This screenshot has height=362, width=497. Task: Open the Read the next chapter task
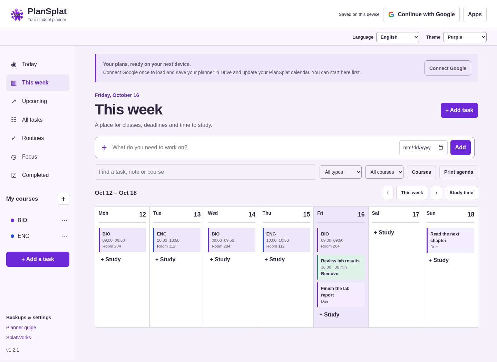[x=450, y=240]
